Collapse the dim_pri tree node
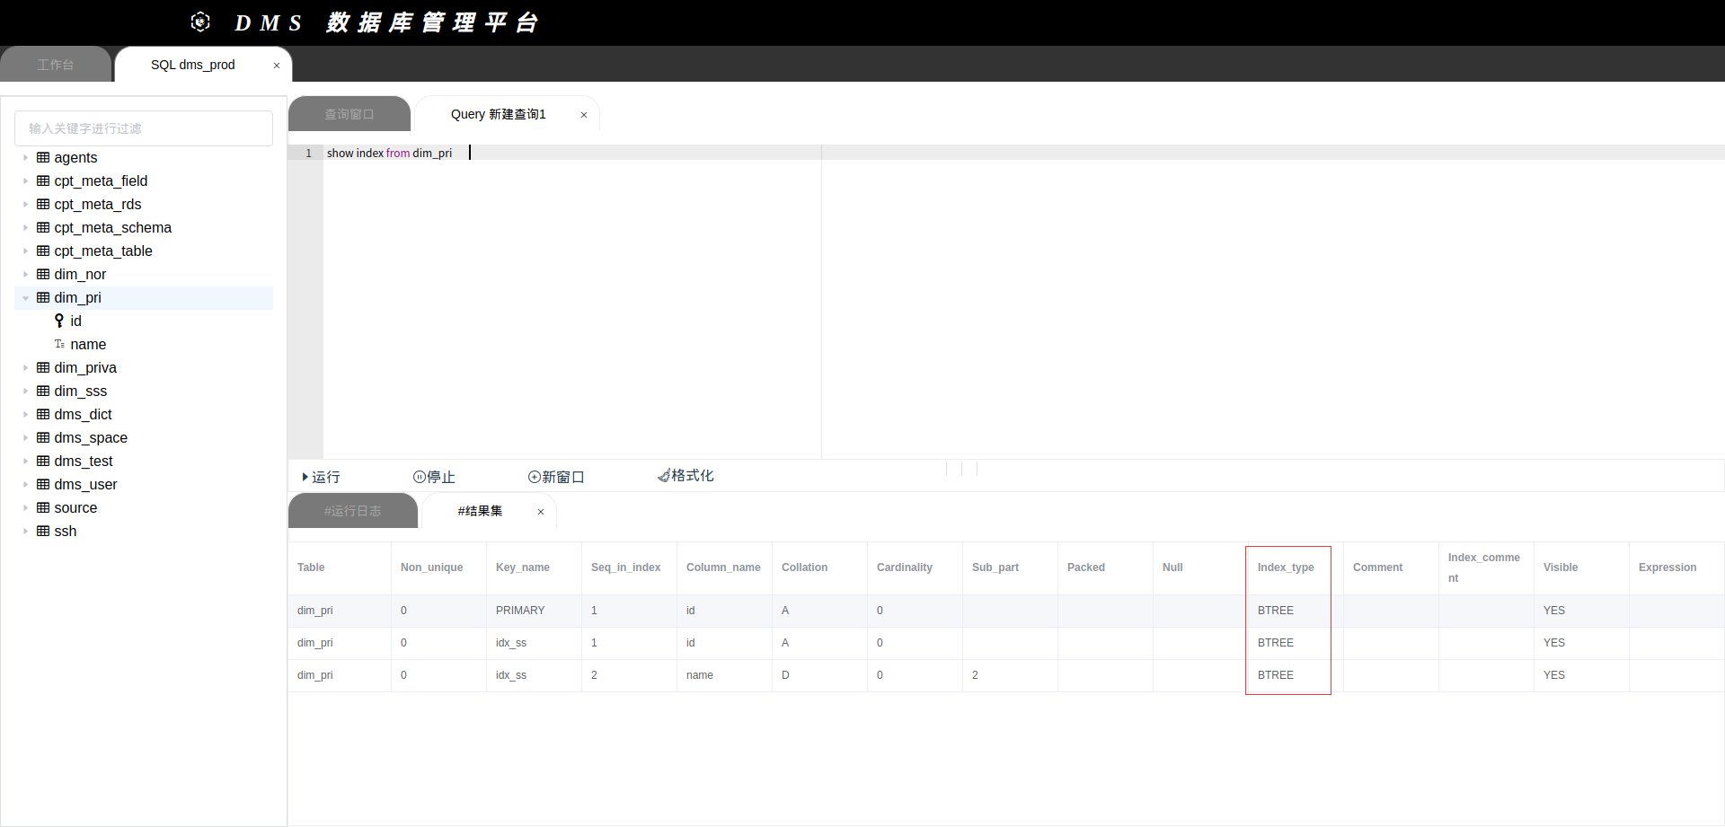The width and height of the screenshot is (1725, 827). pos(25,298)
